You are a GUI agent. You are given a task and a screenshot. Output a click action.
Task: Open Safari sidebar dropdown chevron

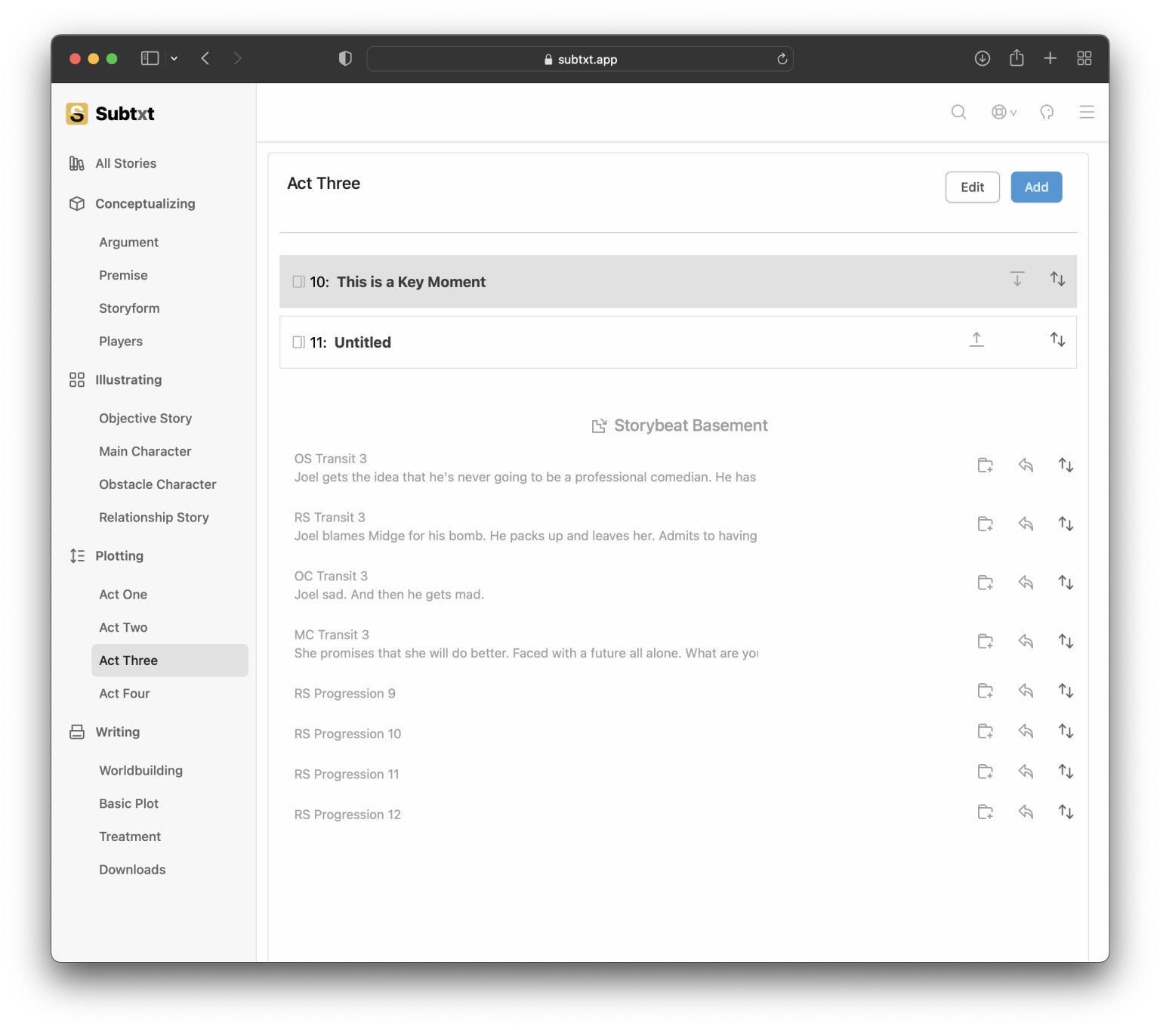pyautogui.click(x=174, y=58)
